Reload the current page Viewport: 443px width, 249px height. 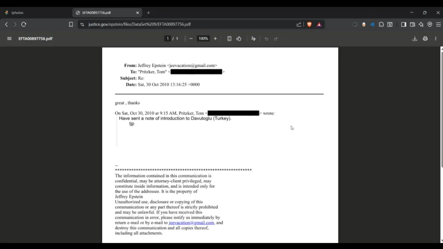[24, 24]
